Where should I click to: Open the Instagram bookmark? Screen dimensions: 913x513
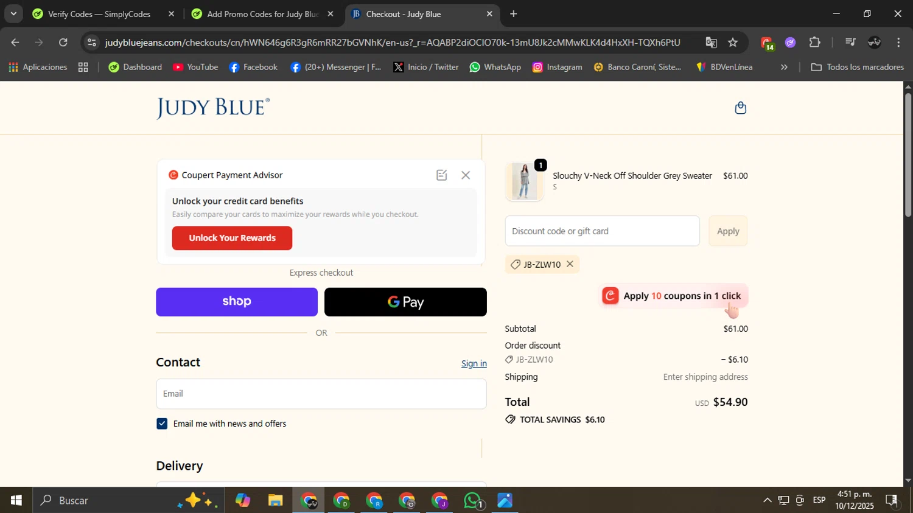pyautogui.click(x=558, y=67)
